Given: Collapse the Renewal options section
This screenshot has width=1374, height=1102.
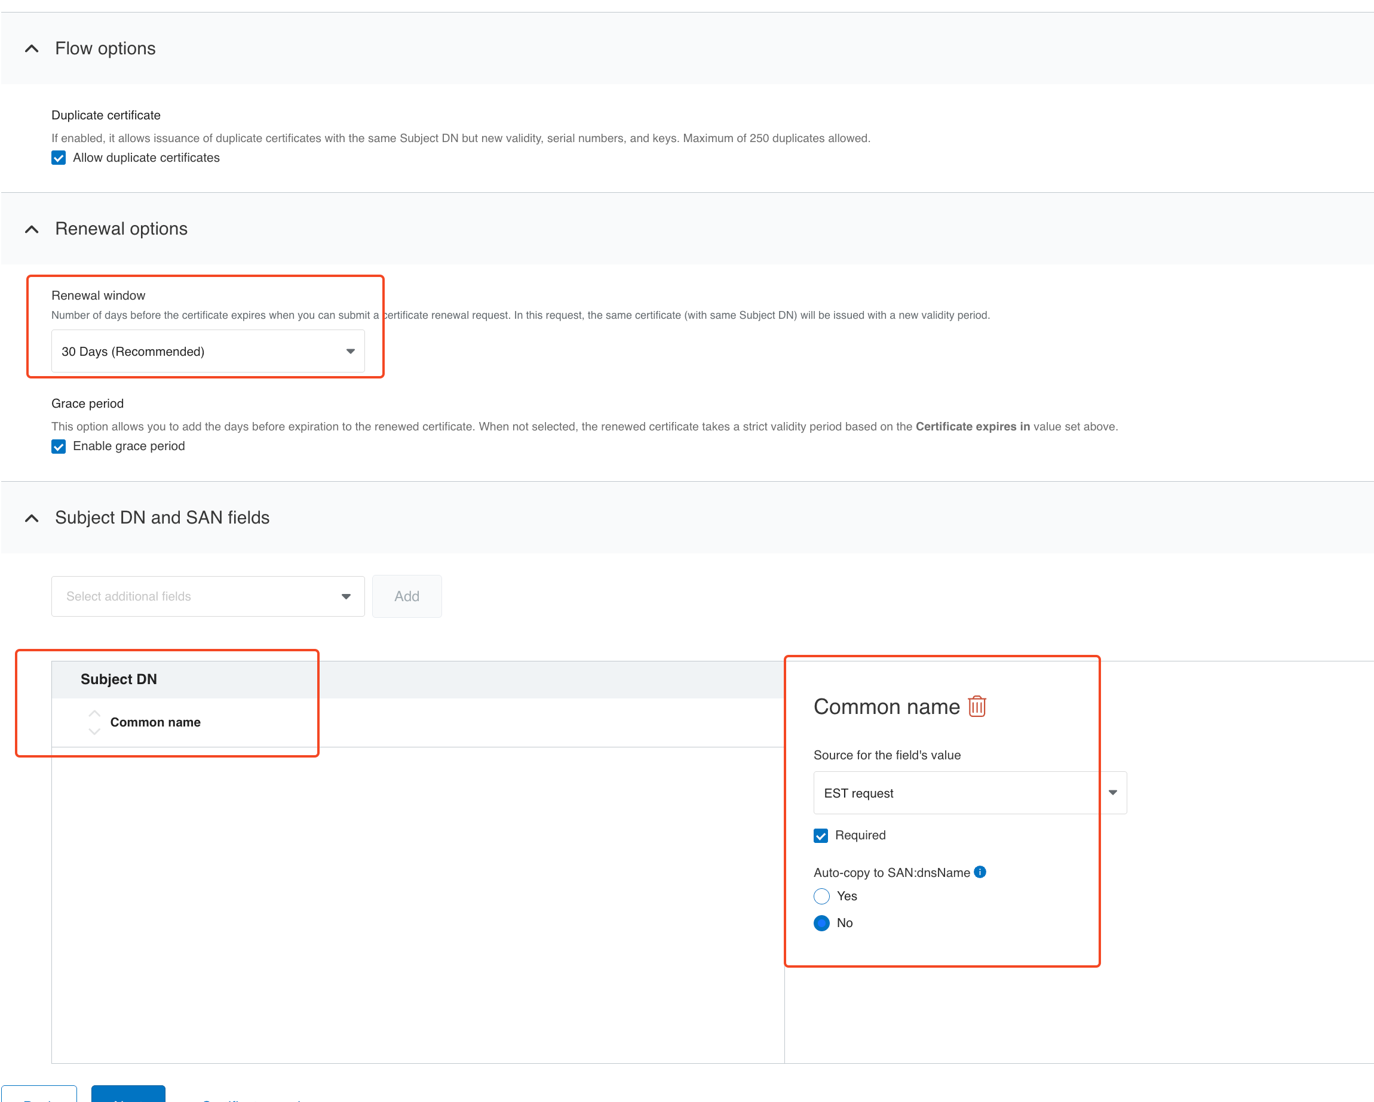Looking at the screenshot, I should coord(32,229).
